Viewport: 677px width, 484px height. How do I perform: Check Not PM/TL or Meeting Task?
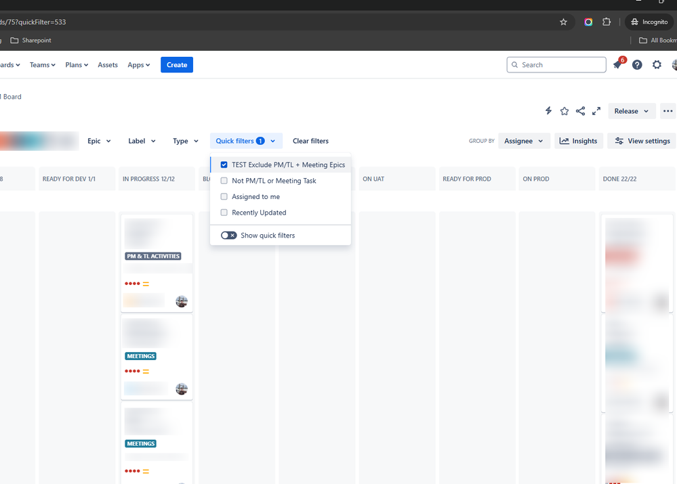pyautogui.click(x=224, y=181)
